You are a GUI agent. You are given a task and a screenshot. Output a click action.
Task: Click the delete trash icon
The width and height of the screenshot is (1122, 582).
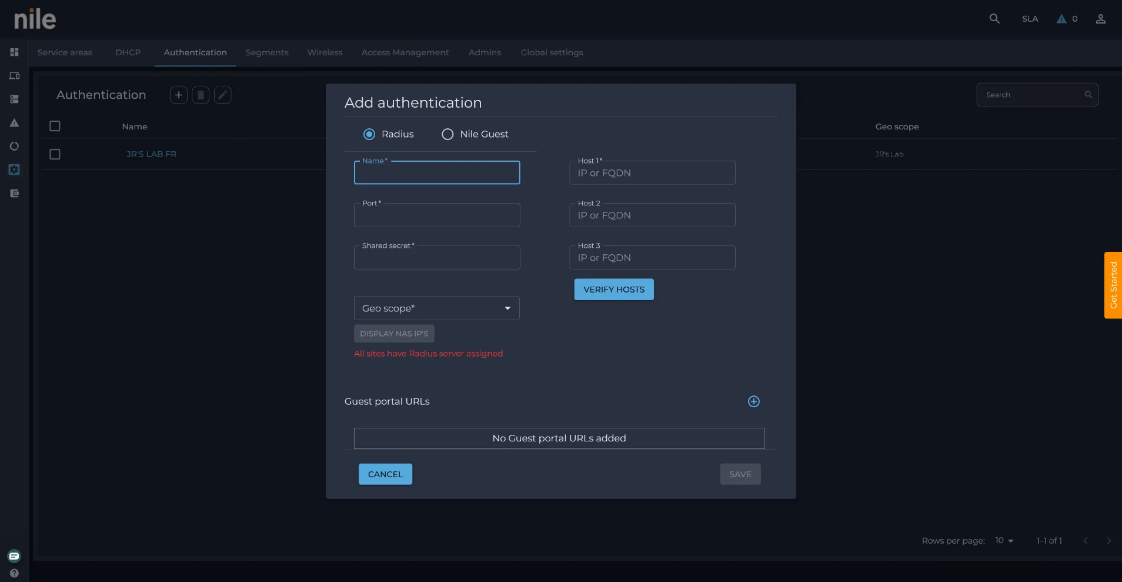(x=201, y=95)
